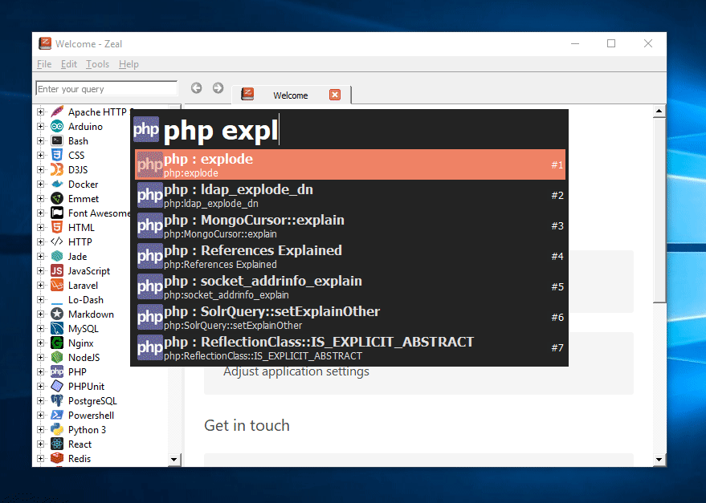
Task: Choose the MongoCursor::explain result
Action: (x=350, y=226)
